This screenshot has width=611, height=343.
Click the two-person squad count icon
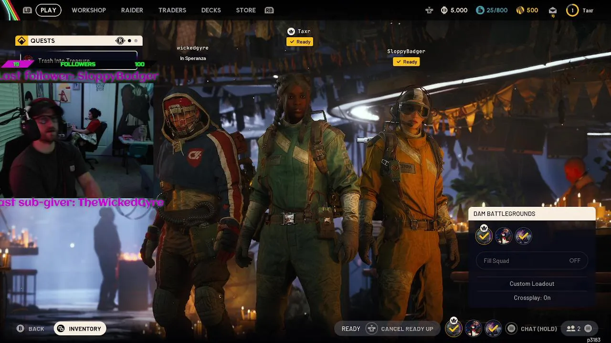[570, 329]
